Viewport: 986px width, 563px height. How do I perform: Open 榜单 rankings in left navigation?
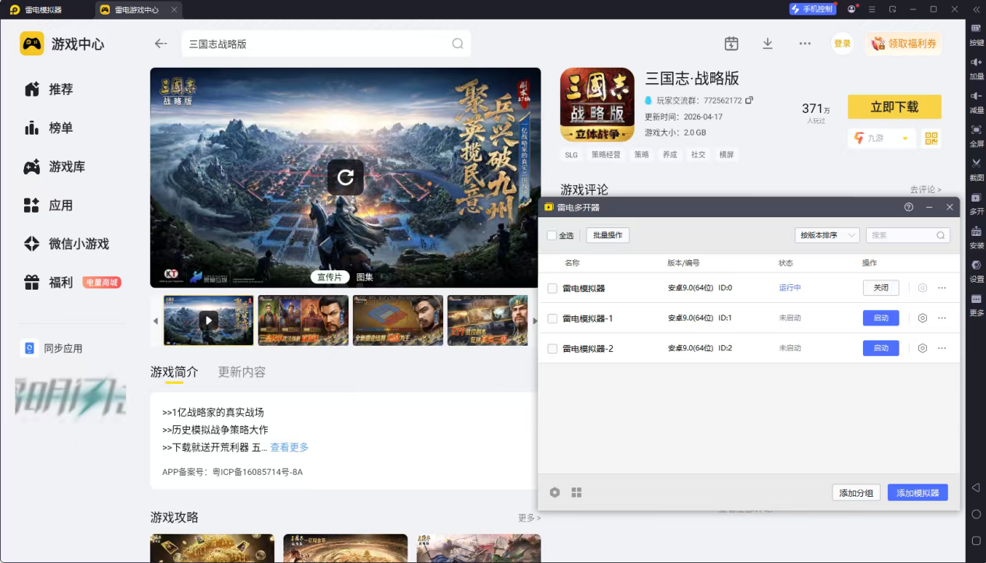48,128
